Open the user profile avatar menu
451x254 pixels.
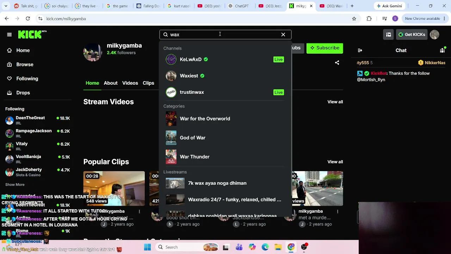(434, 35)
